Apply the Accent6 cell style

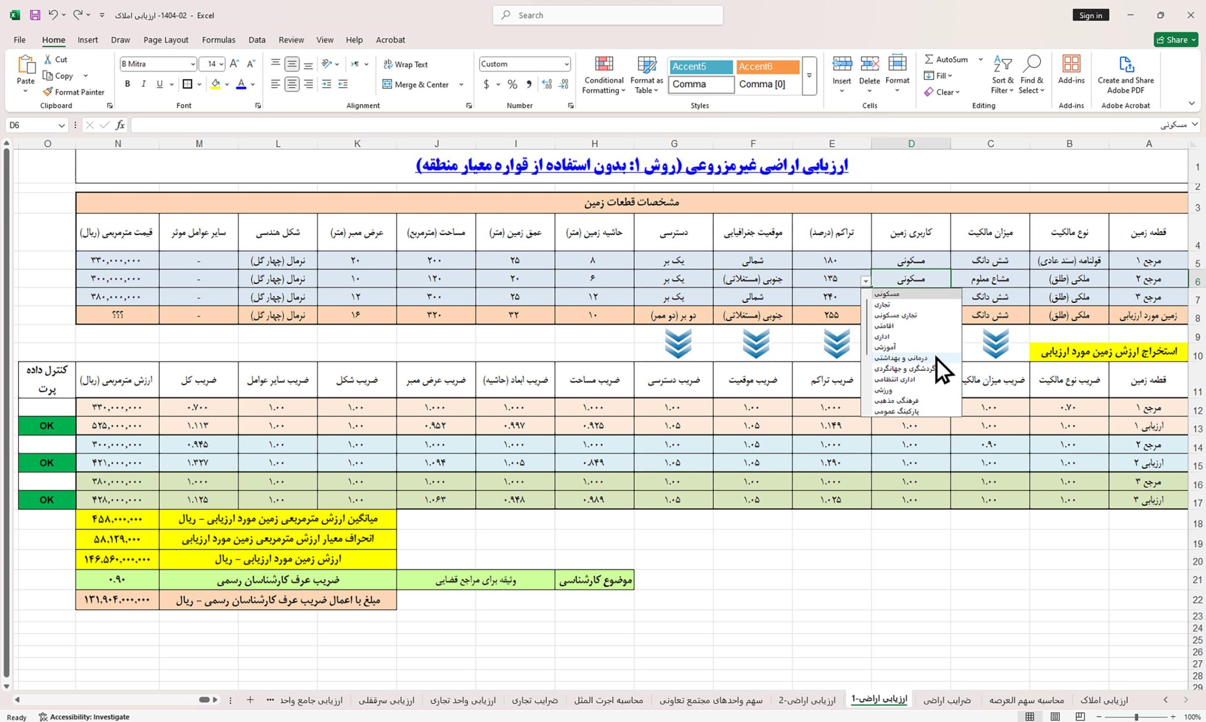[768, 67]
